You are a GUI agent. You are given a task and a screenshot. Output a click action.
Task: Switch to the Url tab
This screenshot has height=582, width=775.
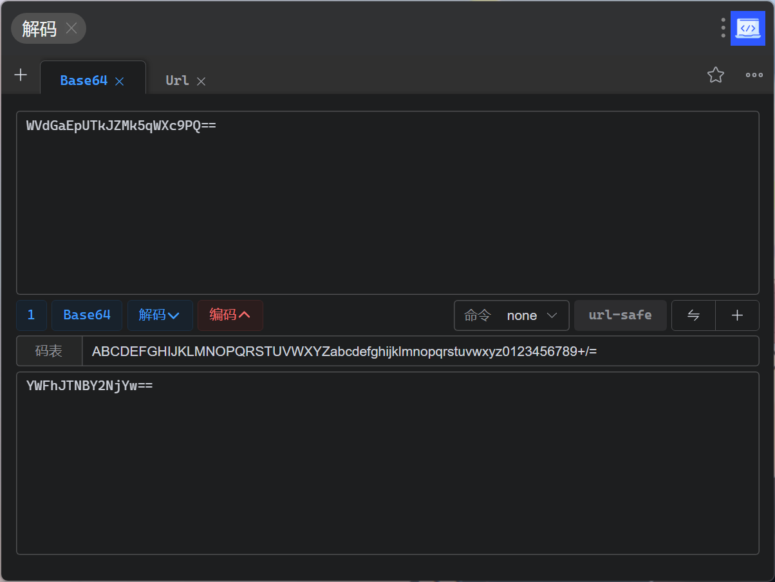(x=177, y=80)
